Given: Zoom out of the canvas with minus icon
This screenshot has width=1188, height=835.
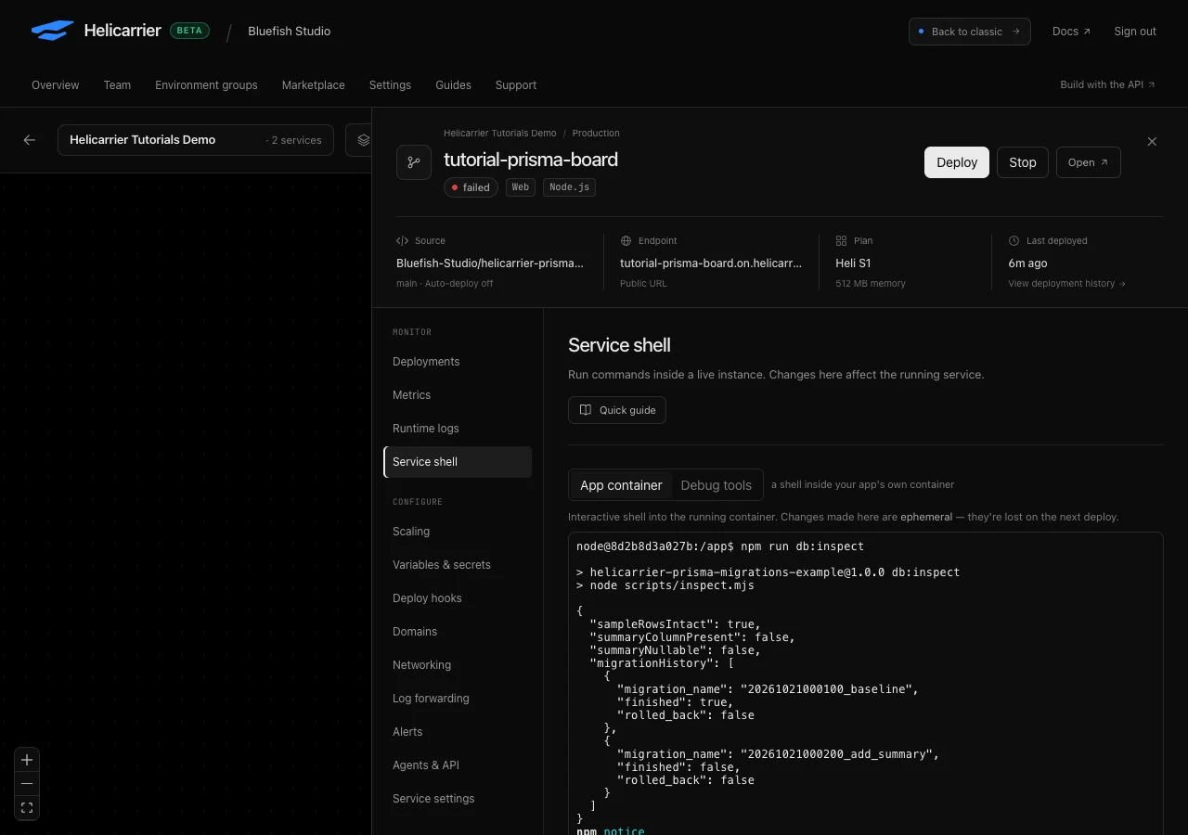Looking at the screenshot, I should click(27, 784).
